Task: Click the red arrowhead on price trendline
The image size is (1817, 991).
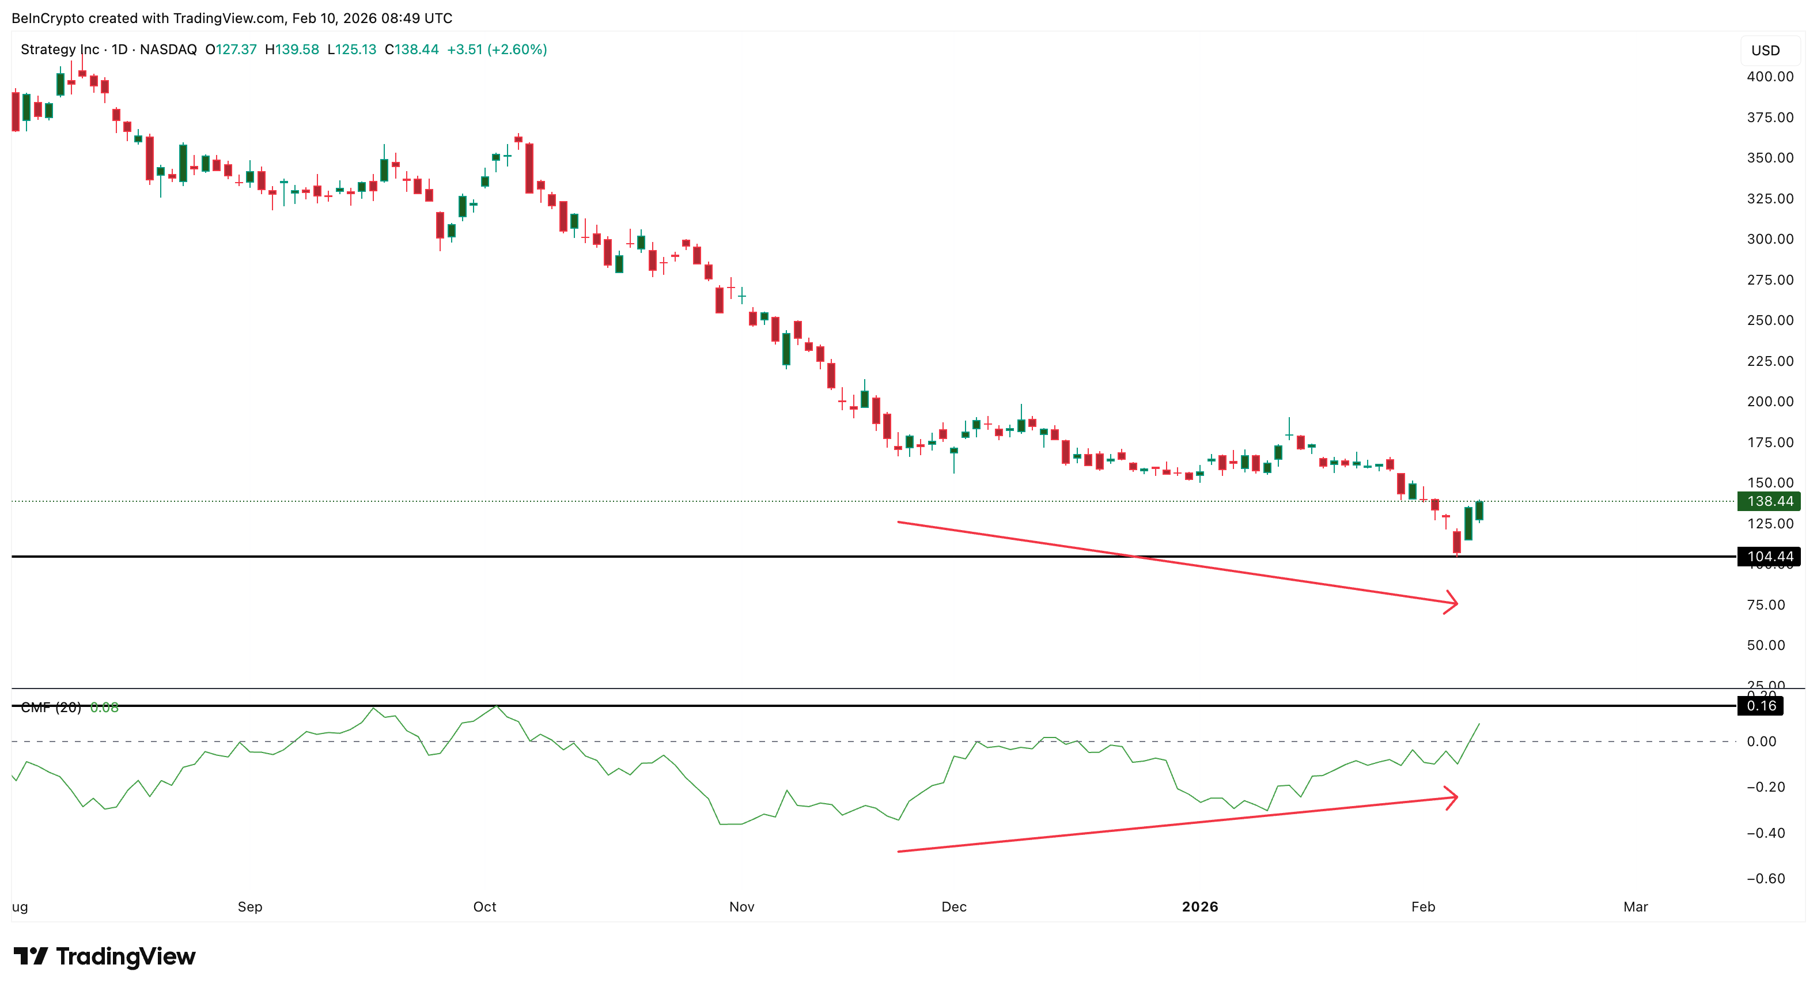Action: [x=1452, y=602]
